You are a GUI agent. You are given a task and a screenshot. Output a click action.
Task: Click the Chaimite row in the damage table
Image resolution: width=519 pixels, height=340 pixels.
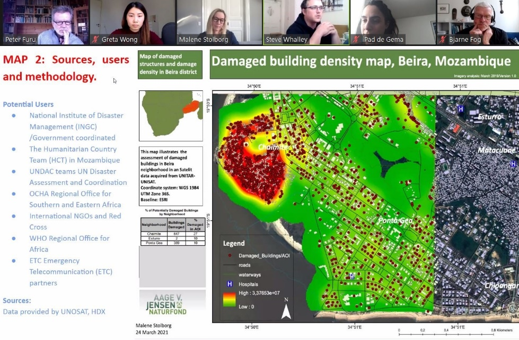click(170, 233)
